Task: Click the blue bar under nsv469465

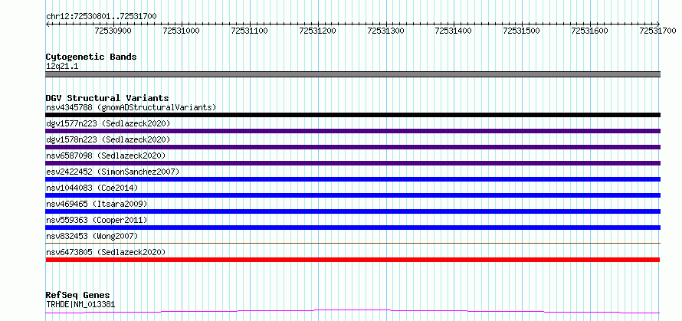Action: (352, 211)
